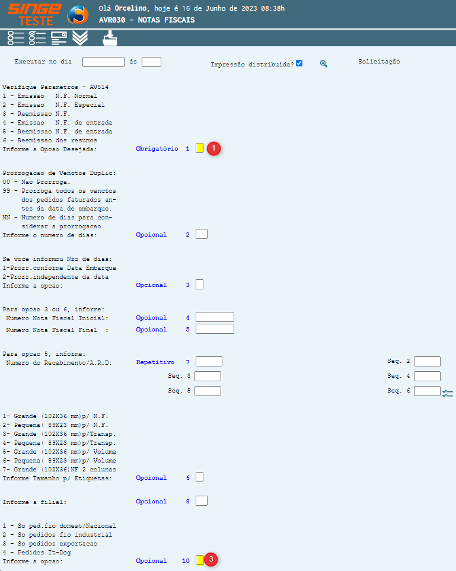Click the Seq. 4 input field
The image size is (456, 571).
(x=427, y=376)
